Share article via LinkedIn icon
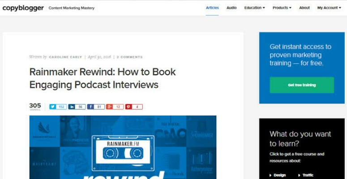 72,107
